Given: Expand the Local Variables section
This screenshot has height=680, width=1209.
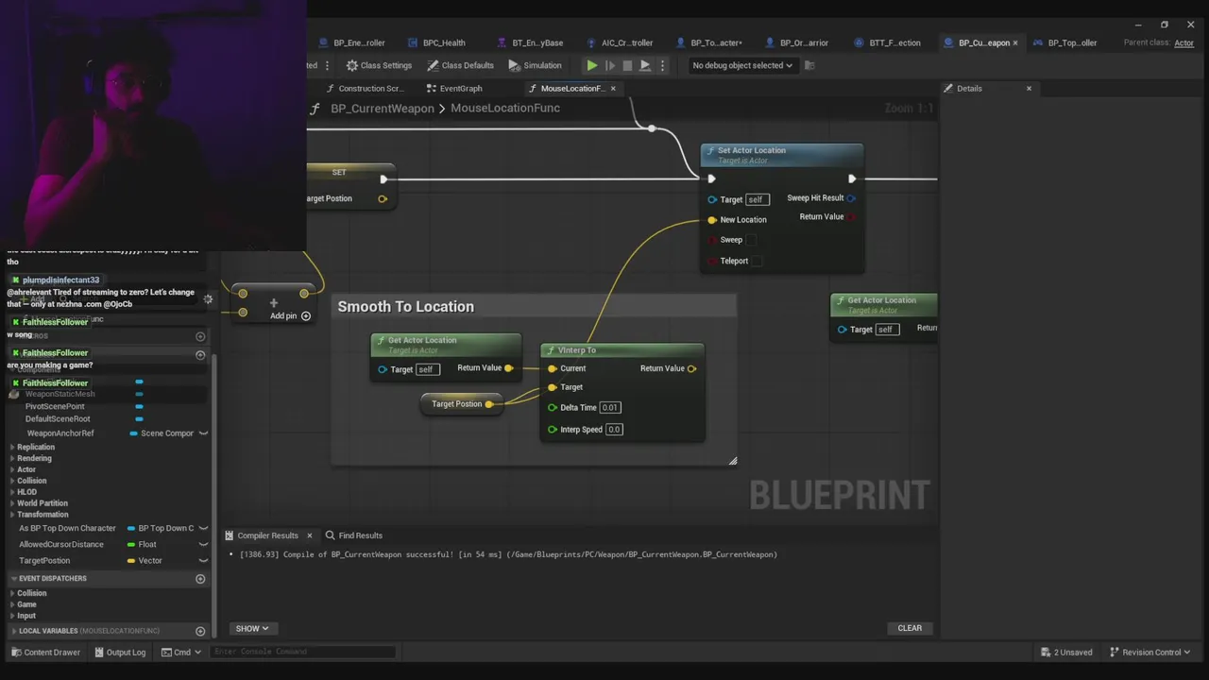Looking at the screenshot, I should click(14, 631).
